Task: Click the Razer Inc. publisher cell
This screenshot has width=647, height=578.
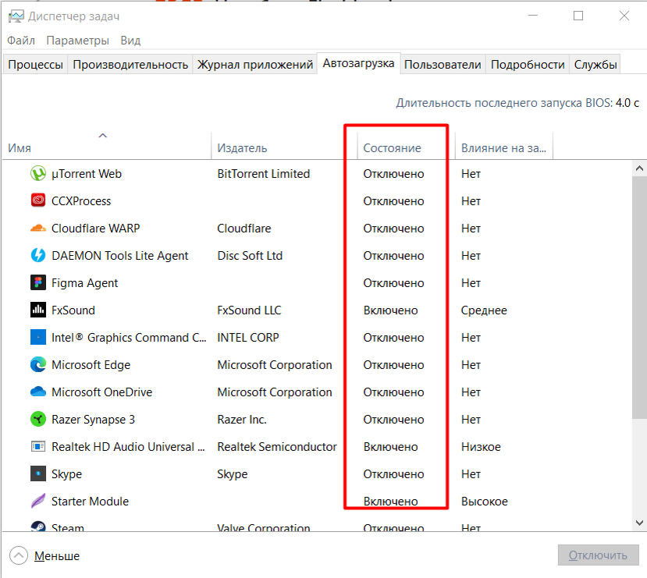Action: click(242, 420)
